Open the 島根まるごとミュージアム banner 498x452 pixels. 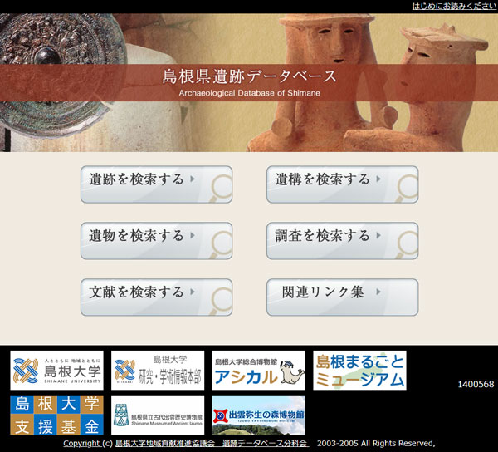[x=360, y=371]
